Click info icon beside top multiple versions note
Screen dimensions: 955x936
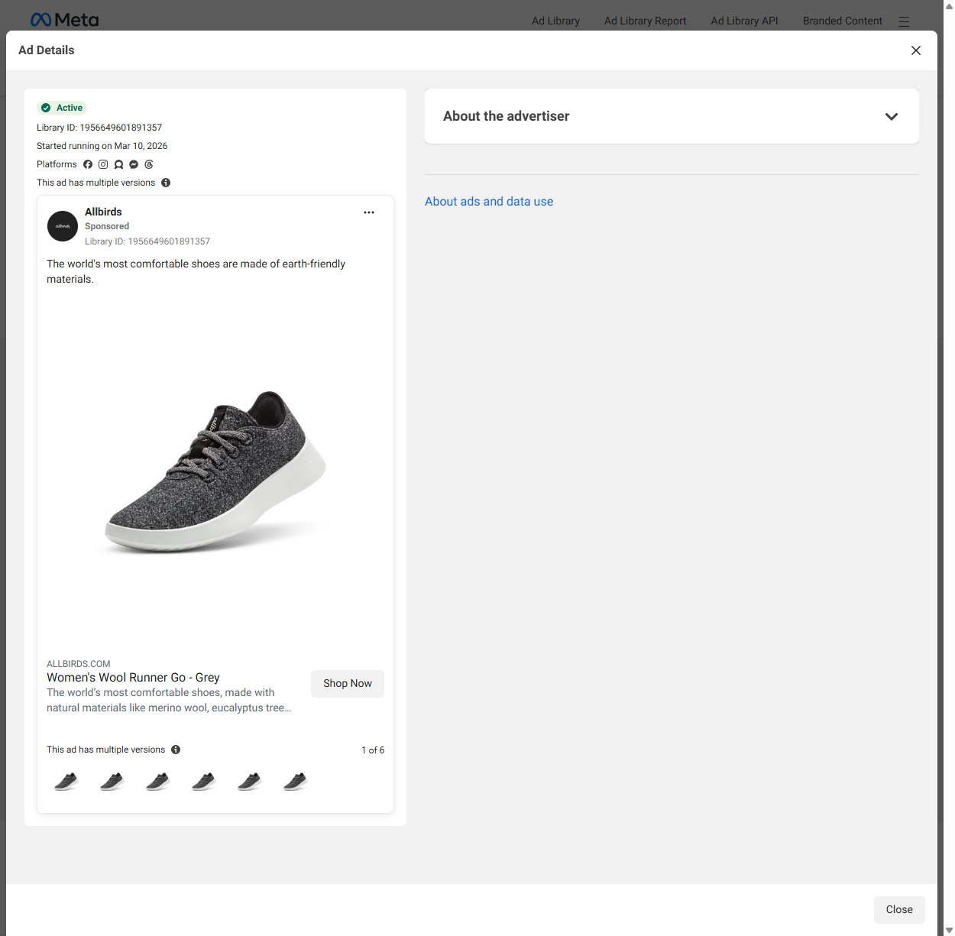click(166, 183)
